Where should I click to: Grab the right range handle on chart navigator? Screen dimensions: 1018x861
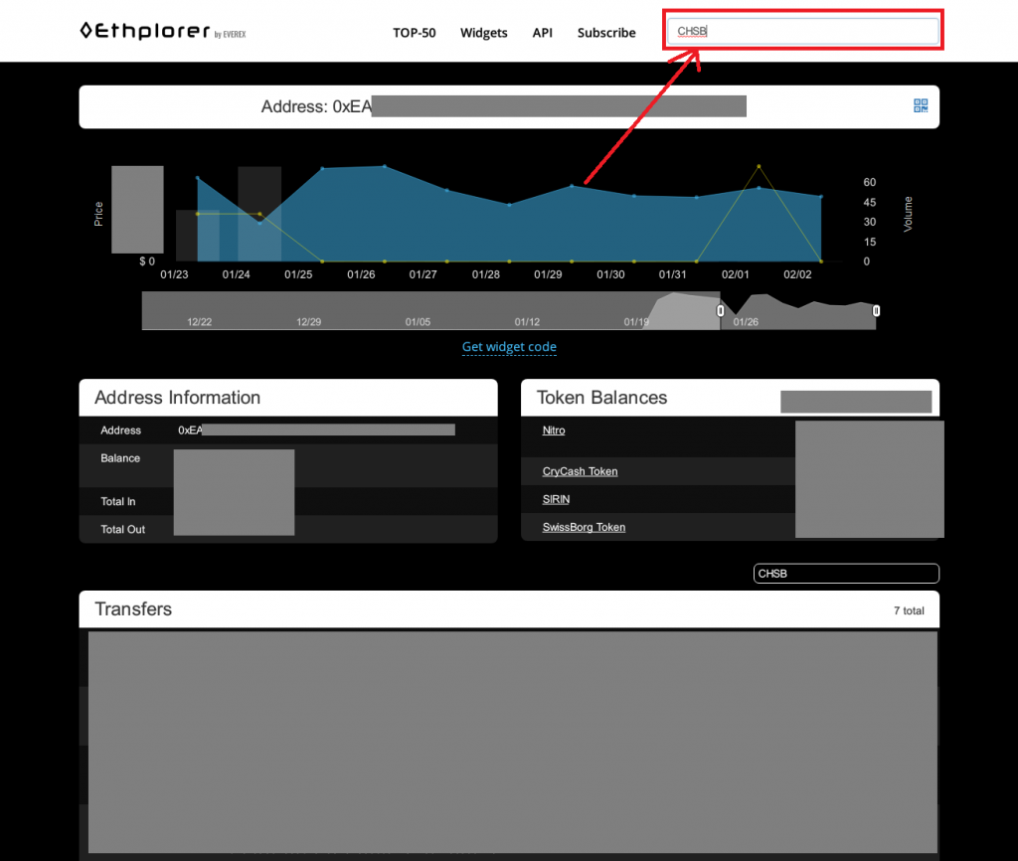coord(876,311)
